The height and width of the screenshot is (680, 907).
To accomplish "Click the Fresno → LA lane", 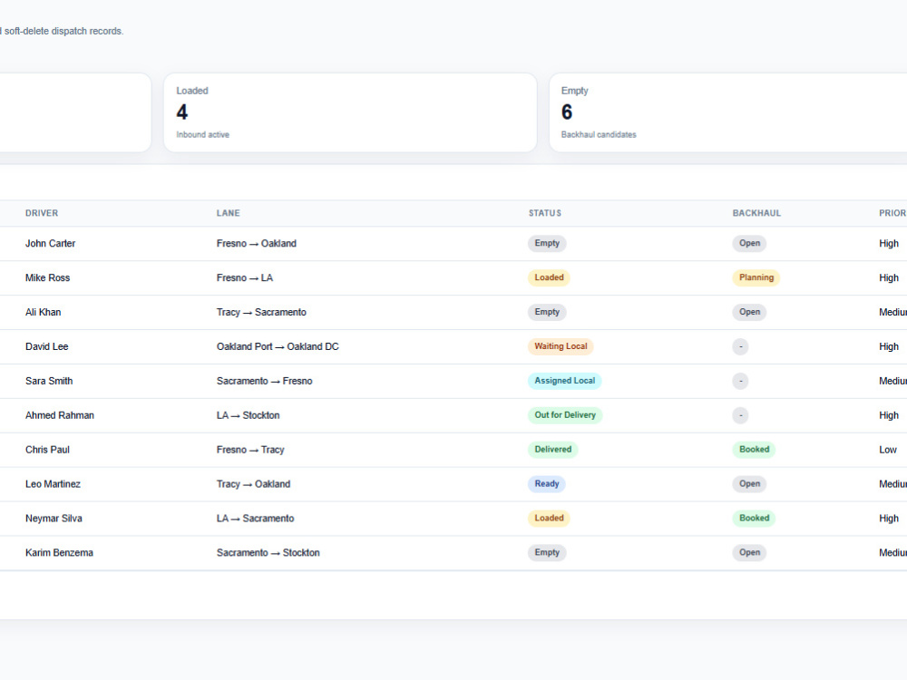I will point(245,277).
